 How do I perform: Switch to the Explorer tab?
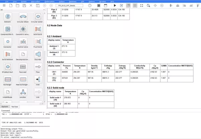point(5,107)
